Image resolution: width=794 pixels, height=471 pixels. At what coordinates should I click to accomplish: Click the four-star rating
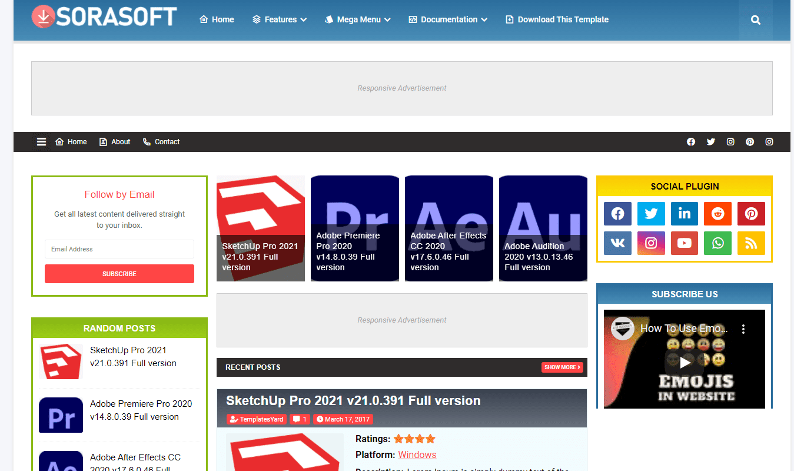tap(414, 439)
